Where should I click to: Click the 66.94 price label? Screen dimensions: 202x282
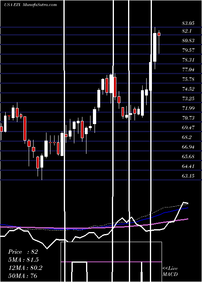pyautogui.click(x=188, y=147)
